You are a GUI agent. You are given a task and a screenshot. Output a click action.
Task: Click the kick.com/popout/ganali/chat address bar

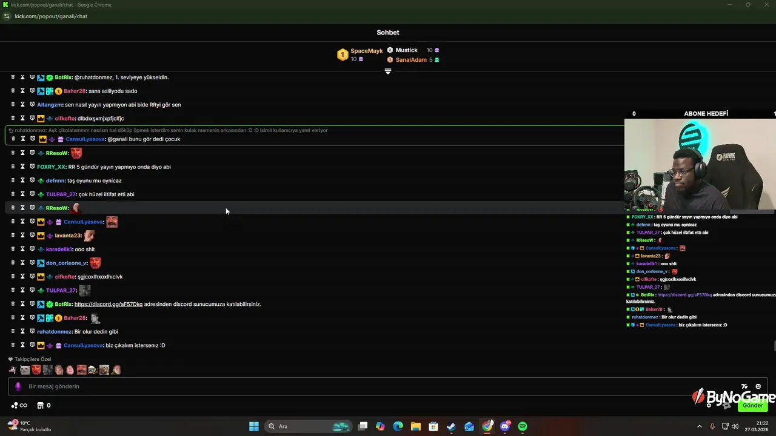point(51,16)
